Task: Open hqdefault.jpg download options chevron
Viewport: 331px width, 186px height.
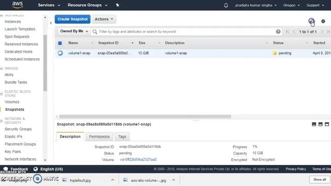Action: point(113,180)
